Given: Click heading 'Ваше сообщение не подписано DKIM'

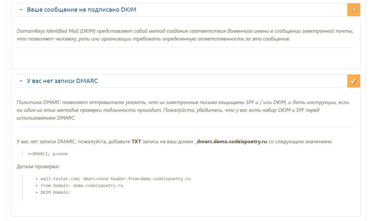Looking at the screenshot, I should pyautogui.click(x=82, y=10).
